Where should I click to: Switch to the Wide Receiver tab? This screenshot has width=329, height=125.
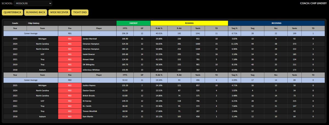pos(59,12)
